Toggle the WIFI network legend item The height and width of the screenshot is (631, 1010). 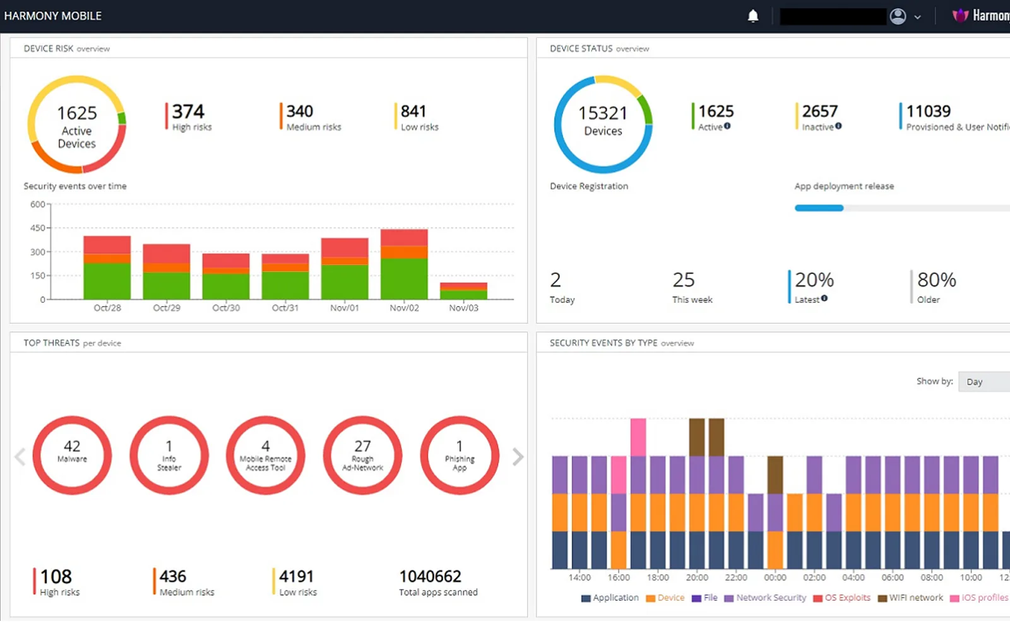click(910, 598)
